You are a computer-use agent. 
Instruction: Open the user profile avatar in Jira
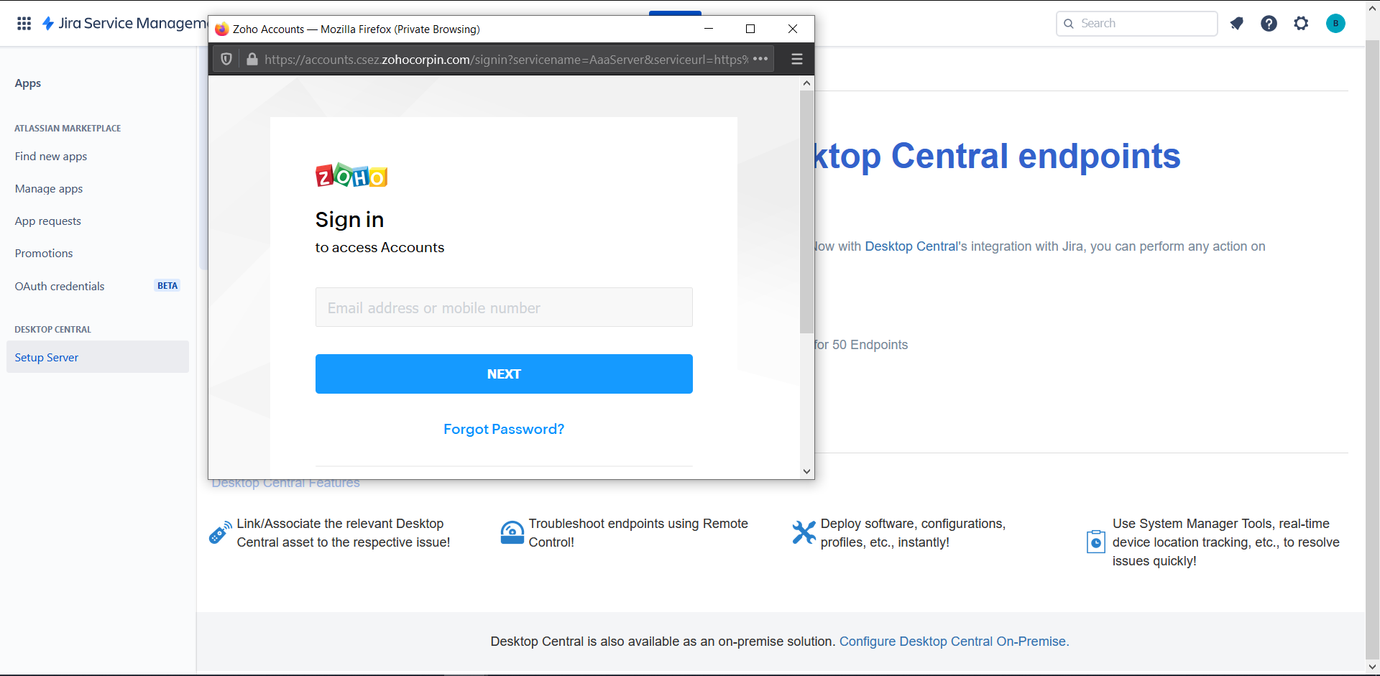point(1335,24)
